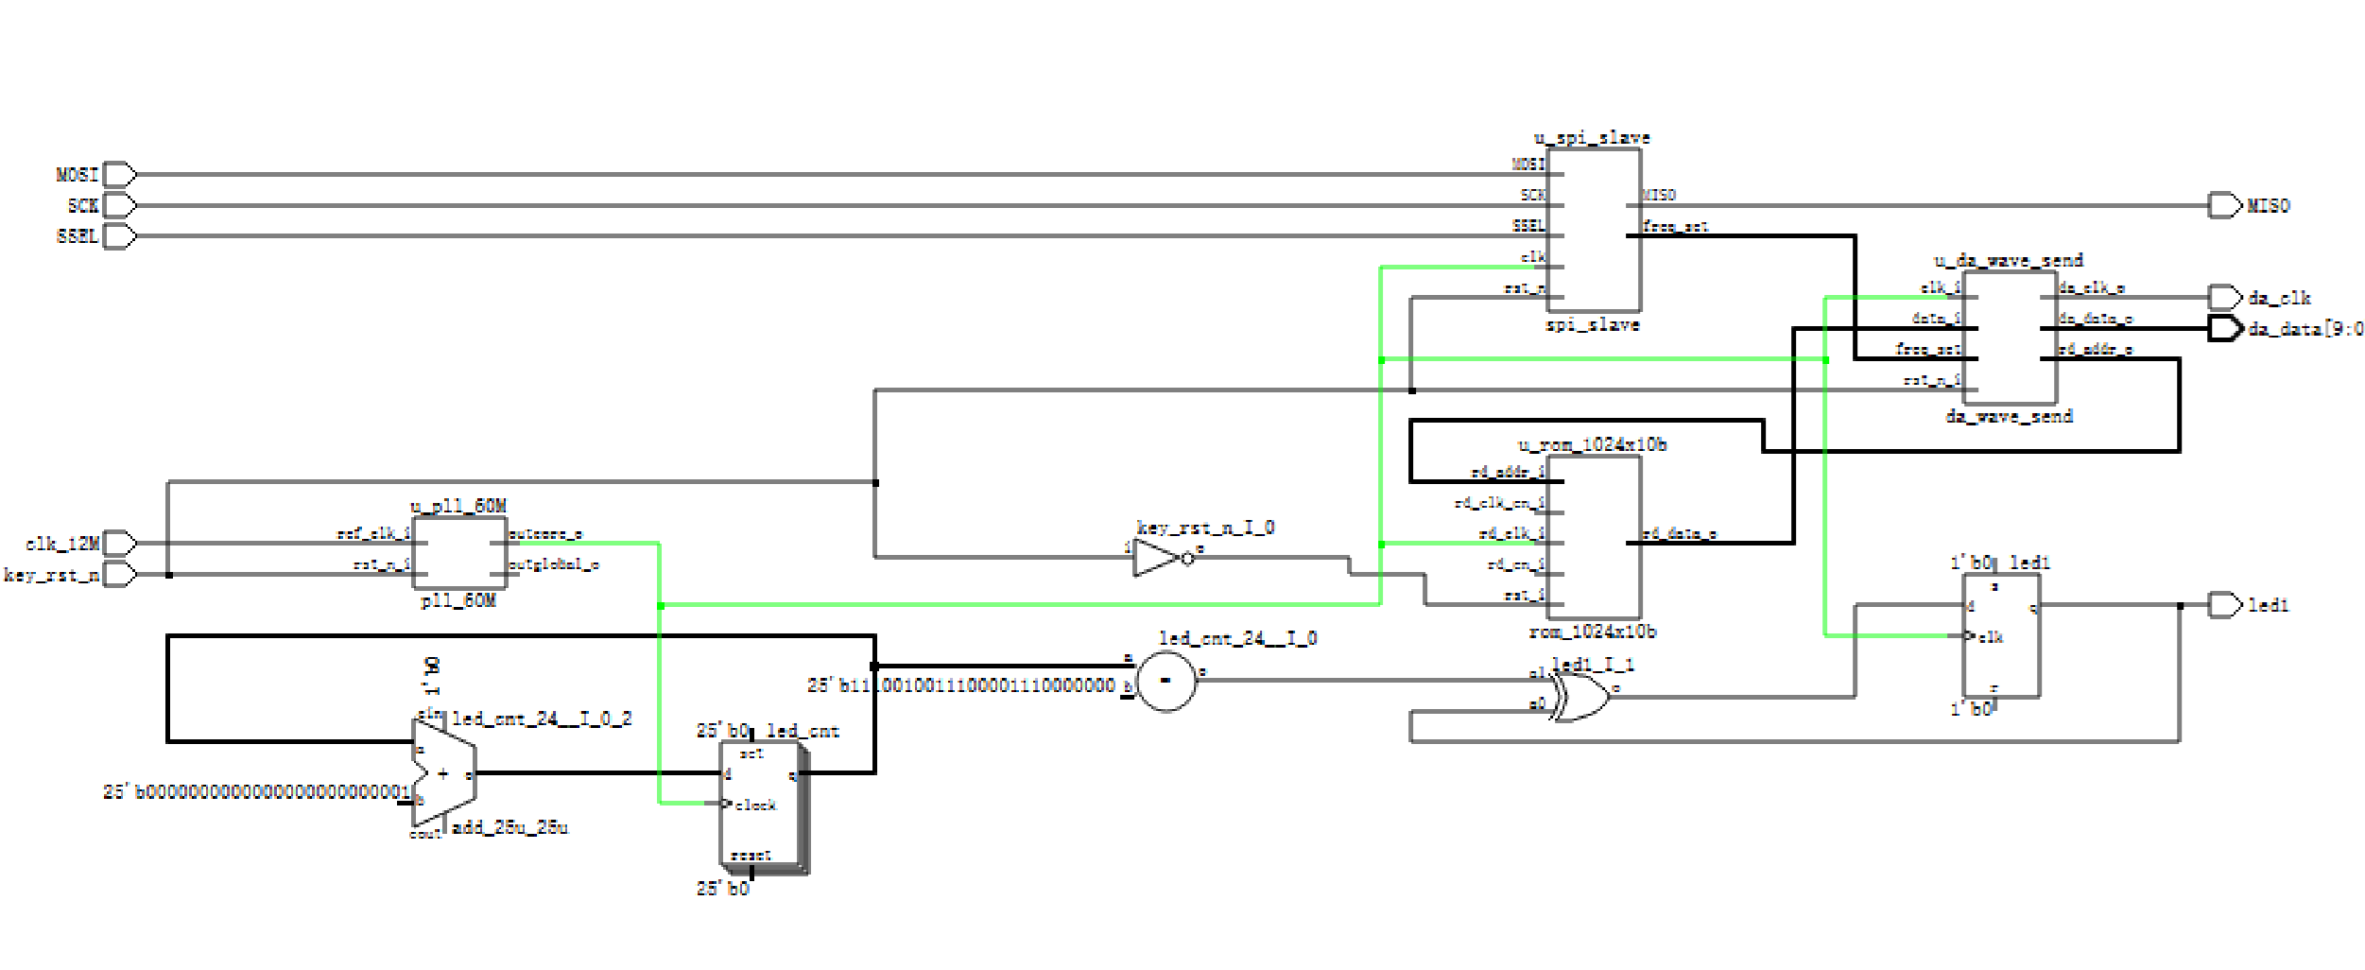Click the clk_12M input port symbol

click(119, 544)
